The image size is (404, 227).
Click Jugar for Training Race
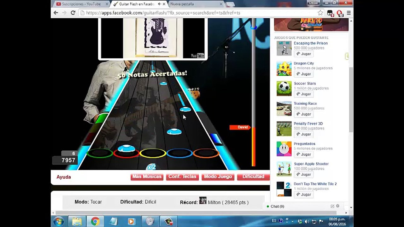click(x=304, y=114)
